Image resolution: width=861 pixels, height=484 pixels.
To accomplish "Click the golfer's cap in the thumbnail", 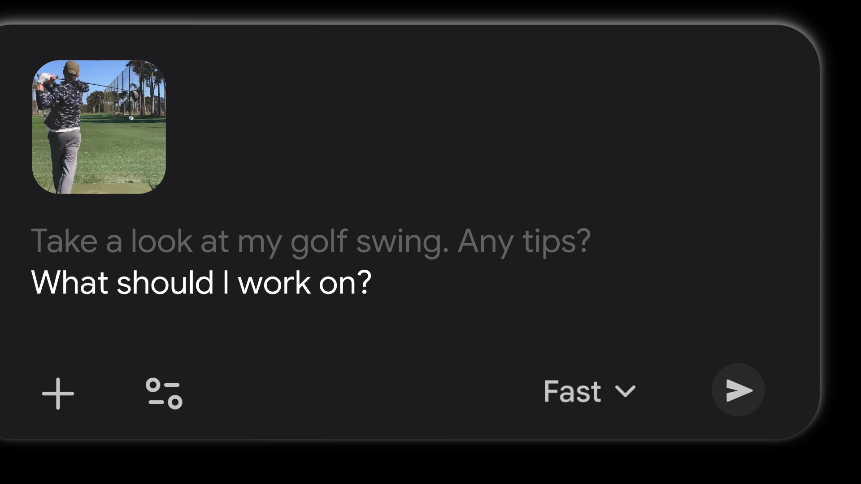I will coord(71,68).
